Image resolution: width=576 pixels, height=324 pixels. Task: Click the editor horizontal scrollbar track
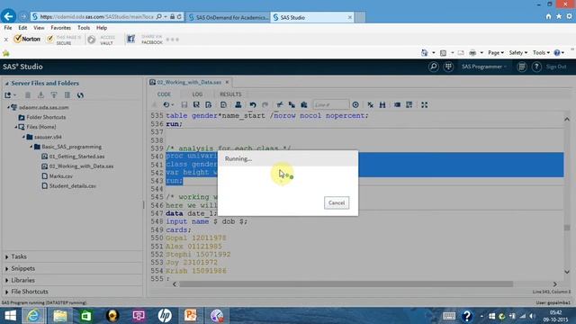[364, 284]
